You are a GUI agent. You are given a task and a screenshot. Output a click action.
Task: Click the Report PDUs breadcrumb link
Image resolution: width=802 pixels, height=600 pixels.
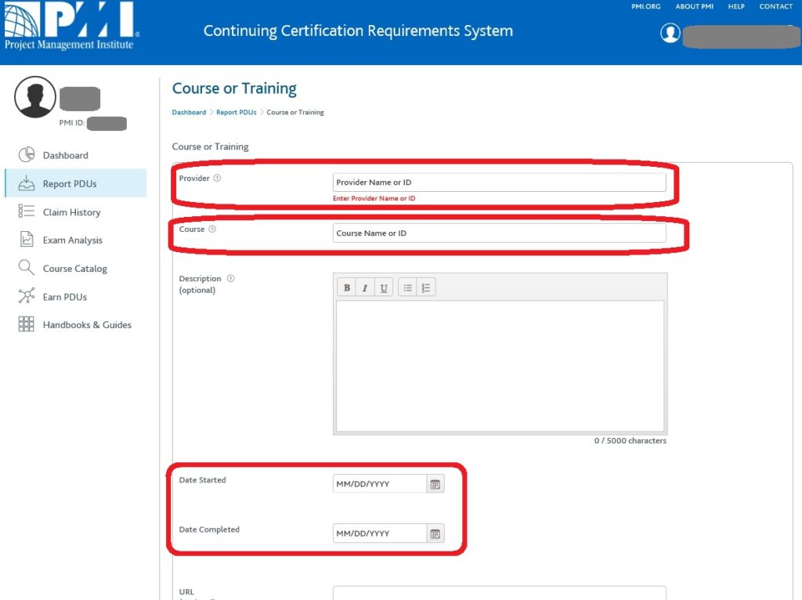click(237, 112)
